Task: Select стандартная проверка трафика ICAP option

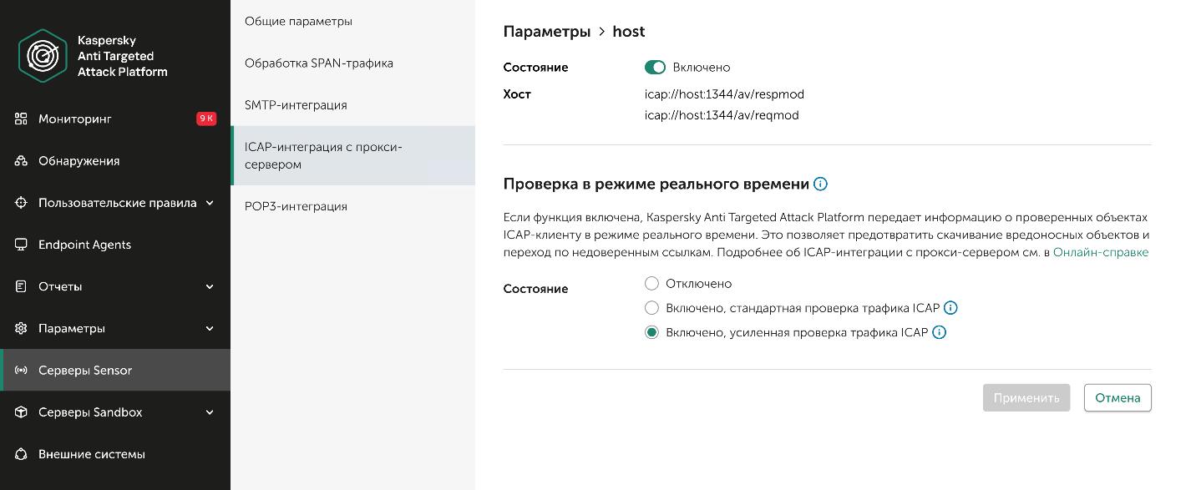Action: click(651, 308)
